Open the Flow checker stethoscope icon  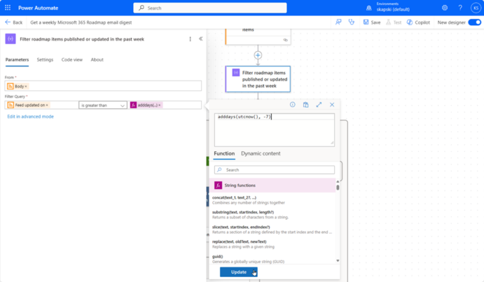pyautogui.click(x=351, y=22)
